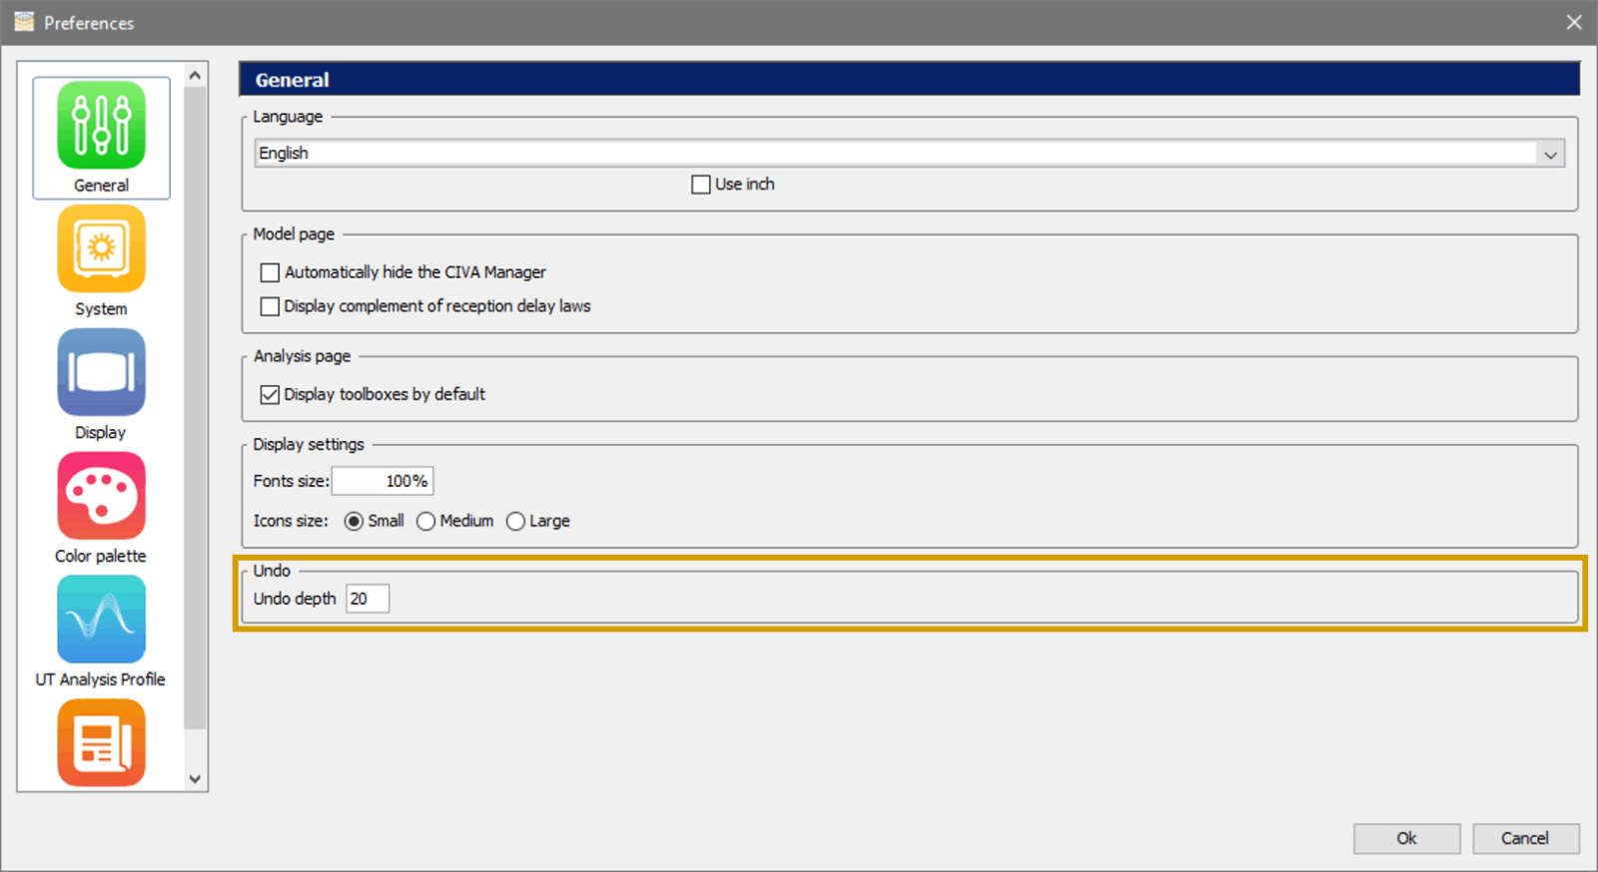Click the Fonts size field
Image resolution: width=1598 pixels, height=872 pixels.
pyautogui.click(x=383, y=481)
